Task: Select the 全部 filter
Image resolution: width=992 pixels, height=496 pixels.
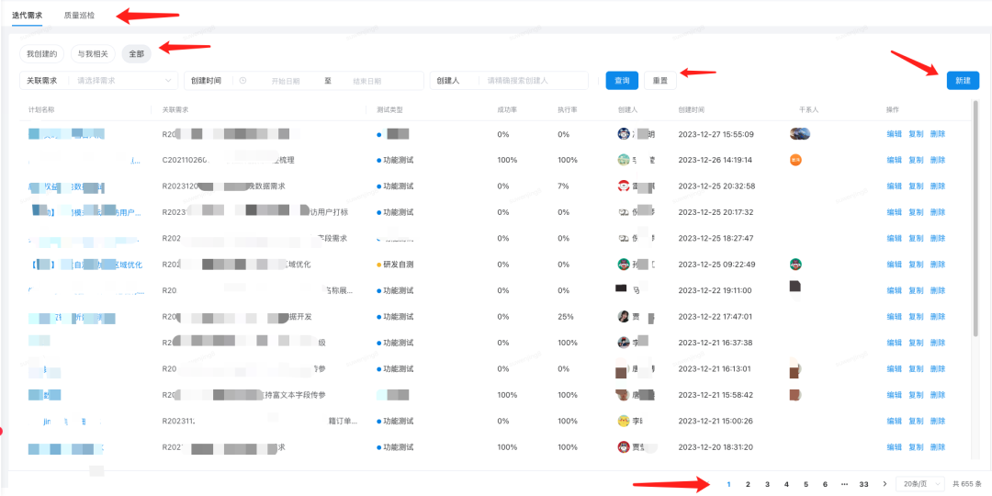Action: (x=137, y=54)
